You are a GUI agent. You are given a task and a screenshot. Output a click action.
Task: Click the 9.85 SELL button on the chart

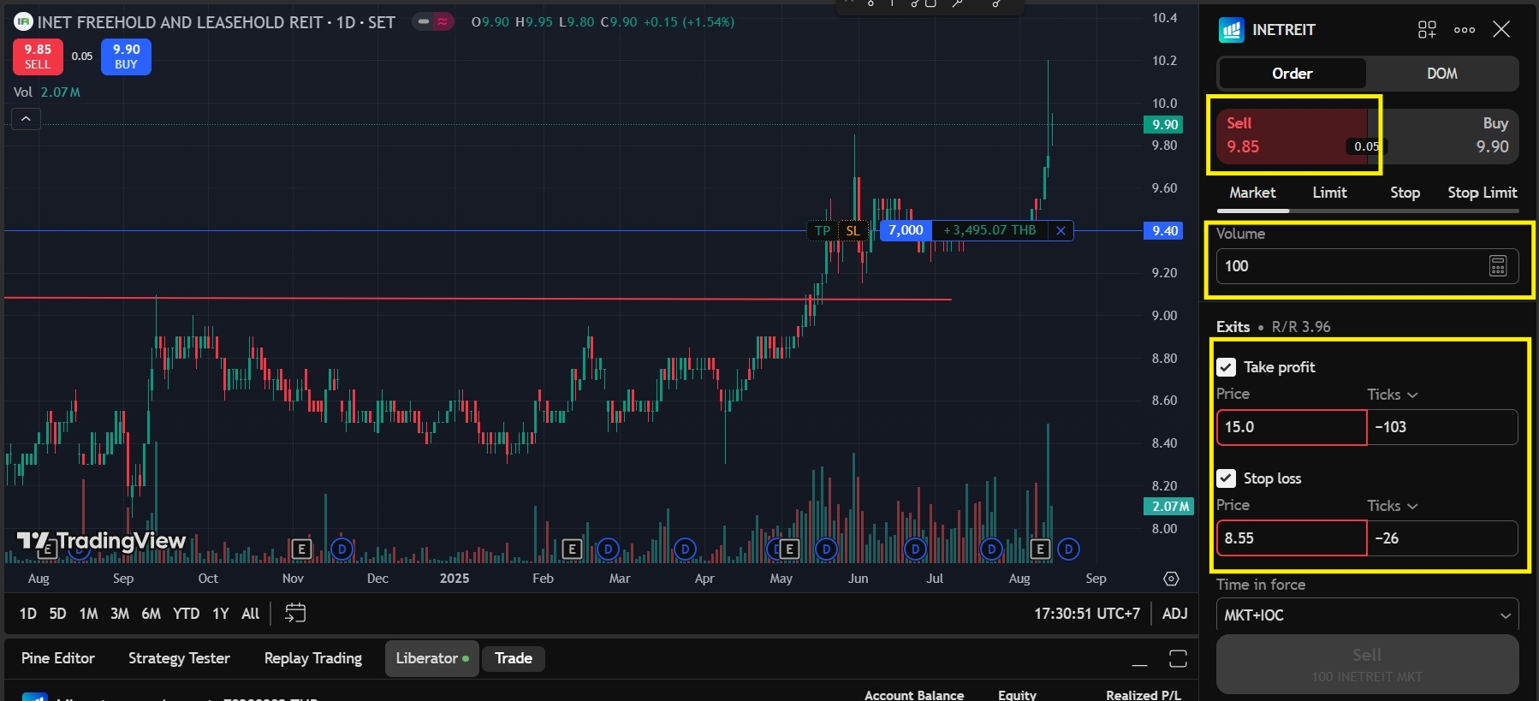pos(38,56)
